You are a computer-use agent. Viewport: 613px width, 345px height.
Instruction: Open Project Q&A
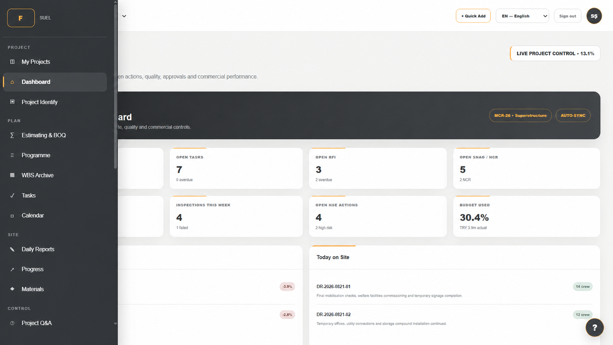tap(55, 323)
